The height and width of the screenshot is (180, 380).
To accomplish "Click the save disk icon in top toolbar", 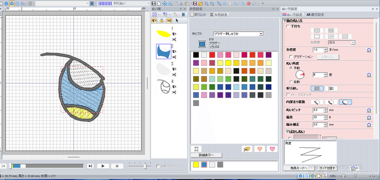I will coord(153,3).
